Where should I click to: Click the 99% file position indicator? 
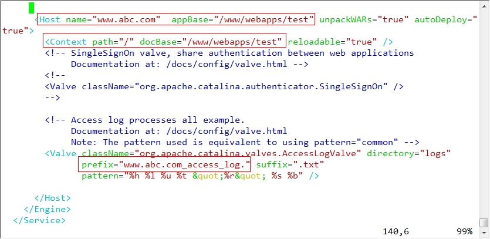pos(464,232)
